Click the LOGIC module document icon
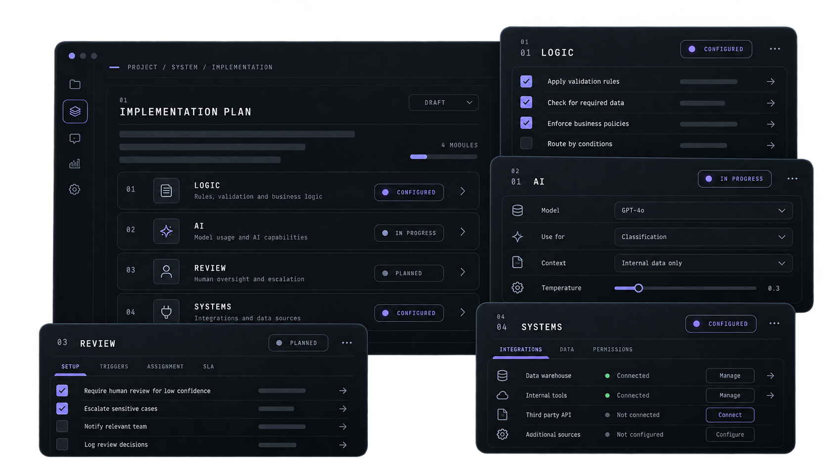The width and height of the screenshot is (827, 465). point(166,190)
